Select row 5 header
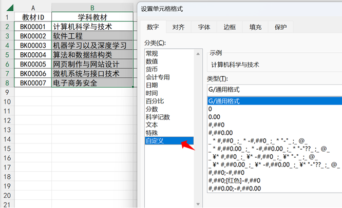Viewport: 342px width, 208px height. [7, 54]
